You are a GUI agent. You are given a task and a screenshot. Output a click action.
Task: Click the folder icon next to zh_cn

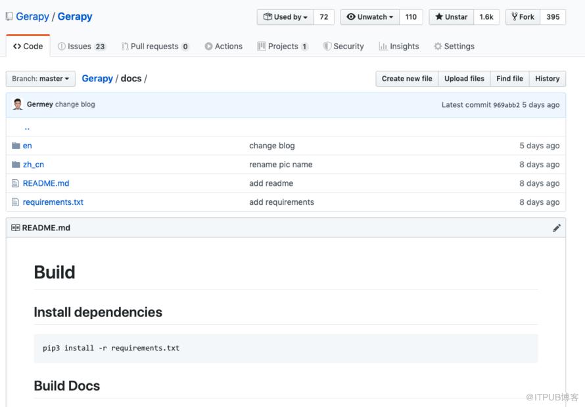tap(16, 164)
